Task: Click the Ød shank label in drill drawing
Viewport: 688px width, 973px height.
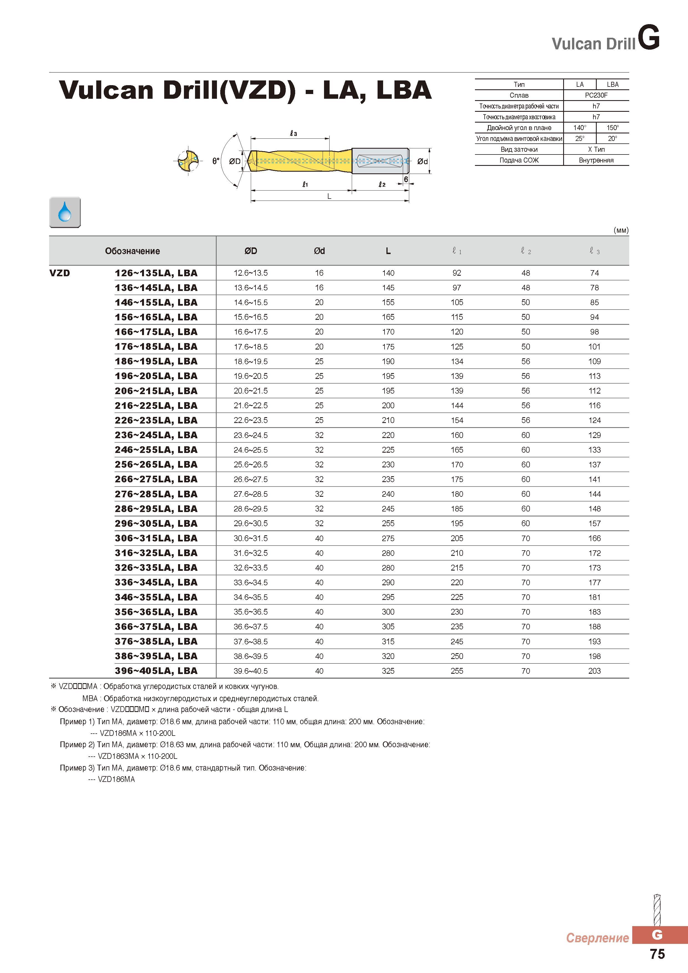Action: coord(423,161)
